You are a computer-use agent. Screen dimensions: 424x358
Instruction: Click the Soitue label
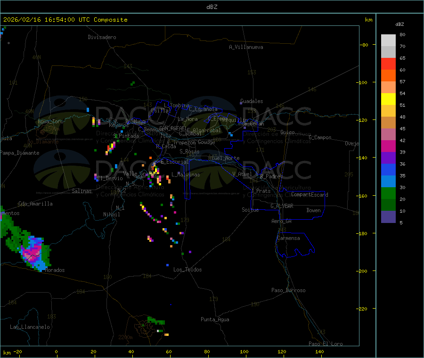250,210
